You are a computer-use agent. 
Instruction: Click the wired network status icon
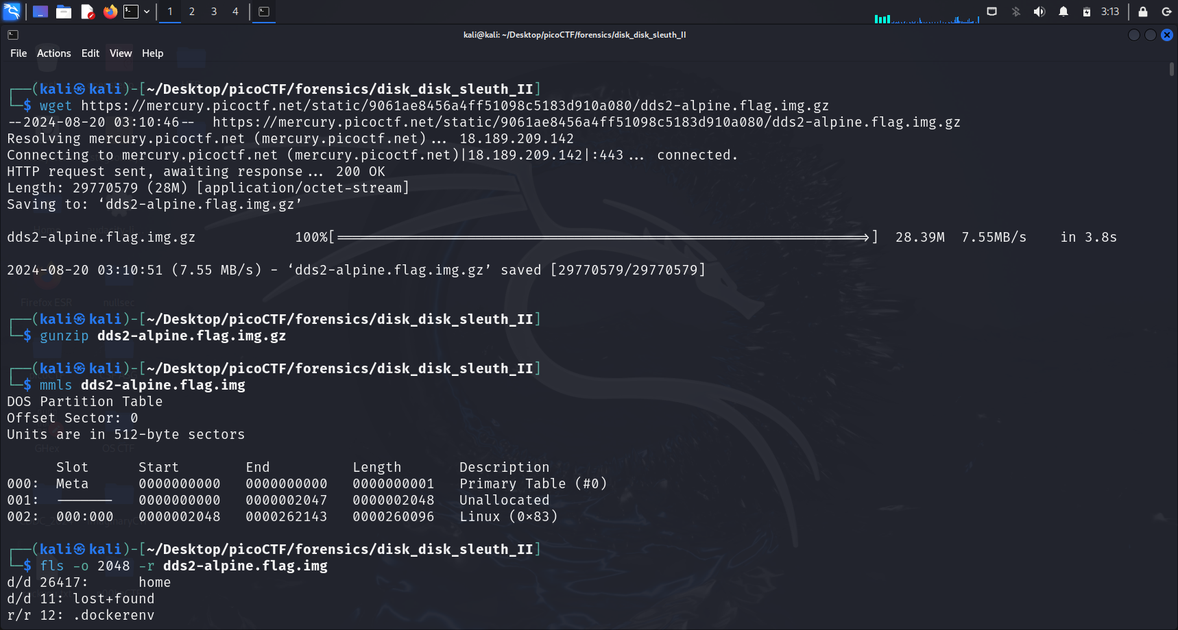tap(991, 12)
